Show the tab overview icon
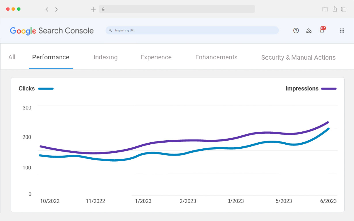 (x=343, y=9)
